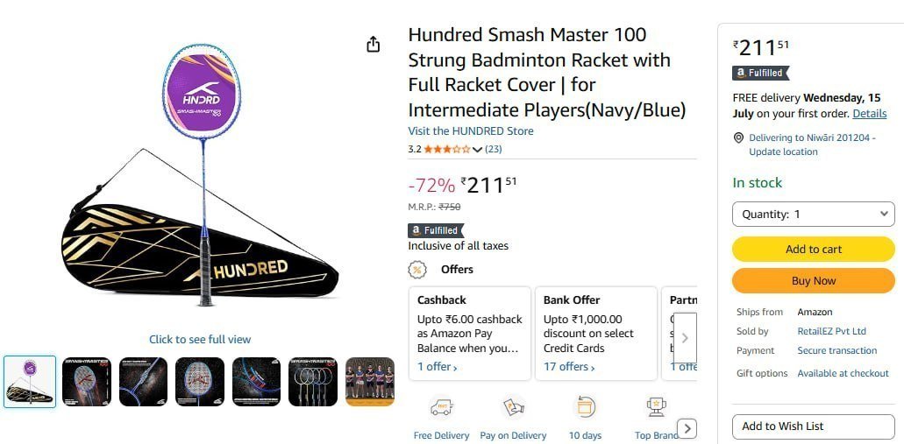The height and width of the screenshot is (444, 904).
Task: Click the Free Delivery truck icon
Action: (441, 408)
